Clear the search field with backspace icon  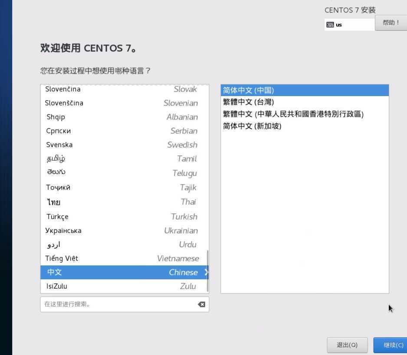tap(201, 304)
